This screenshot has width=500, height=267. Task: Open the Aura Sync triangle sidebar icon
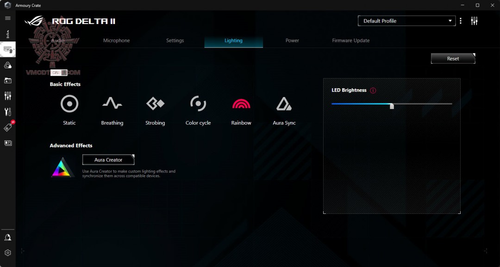pyautogui.click(x=8, y=65)
